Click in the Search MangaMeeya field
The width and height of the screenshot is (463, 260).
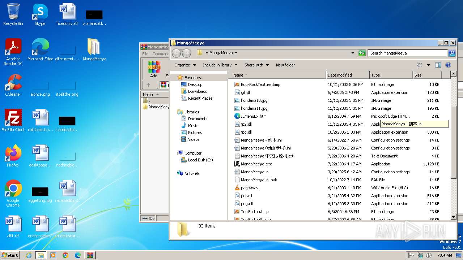pos(408,53)
